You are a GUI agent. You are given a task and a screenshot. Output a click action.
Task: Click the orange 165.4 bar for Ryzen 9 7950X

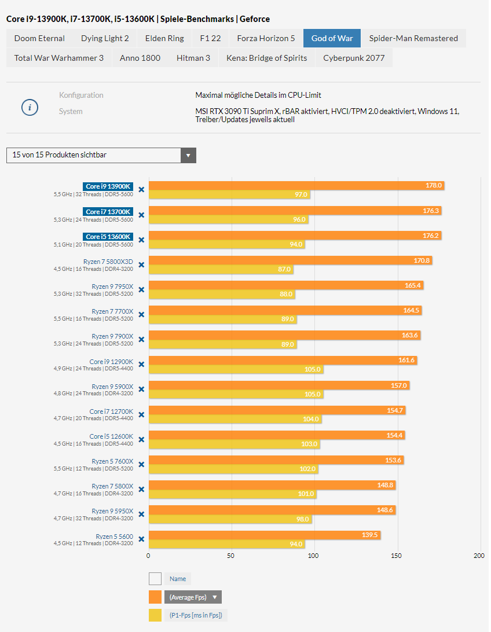pos(286,285)
